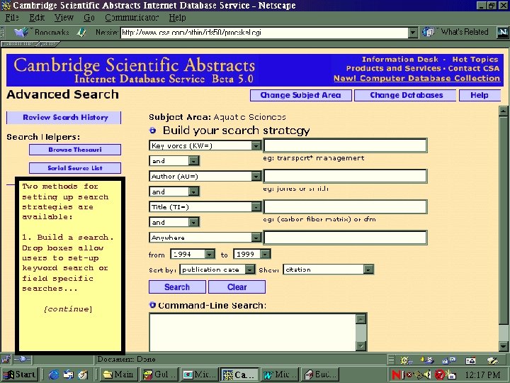510x383 pixels.
Task: Open the Newsgroups icon in the component bar
Action: pos(449,360)
